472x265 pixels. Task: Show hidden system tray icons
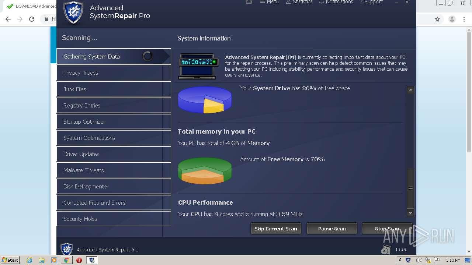(400, 260)
